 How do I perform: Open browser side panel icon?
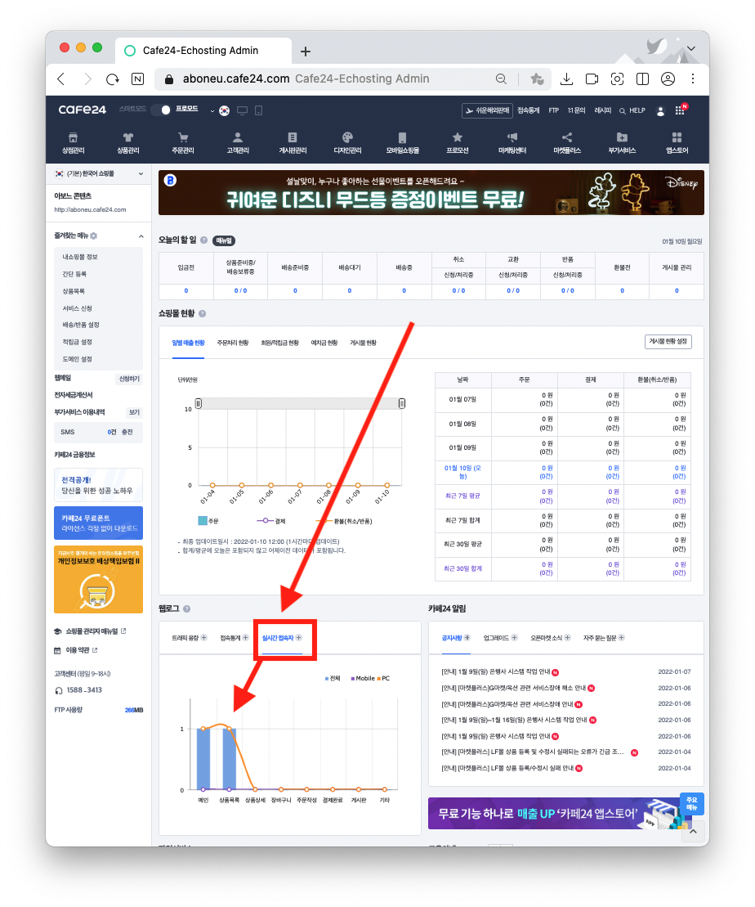click(x=642, y=79)
